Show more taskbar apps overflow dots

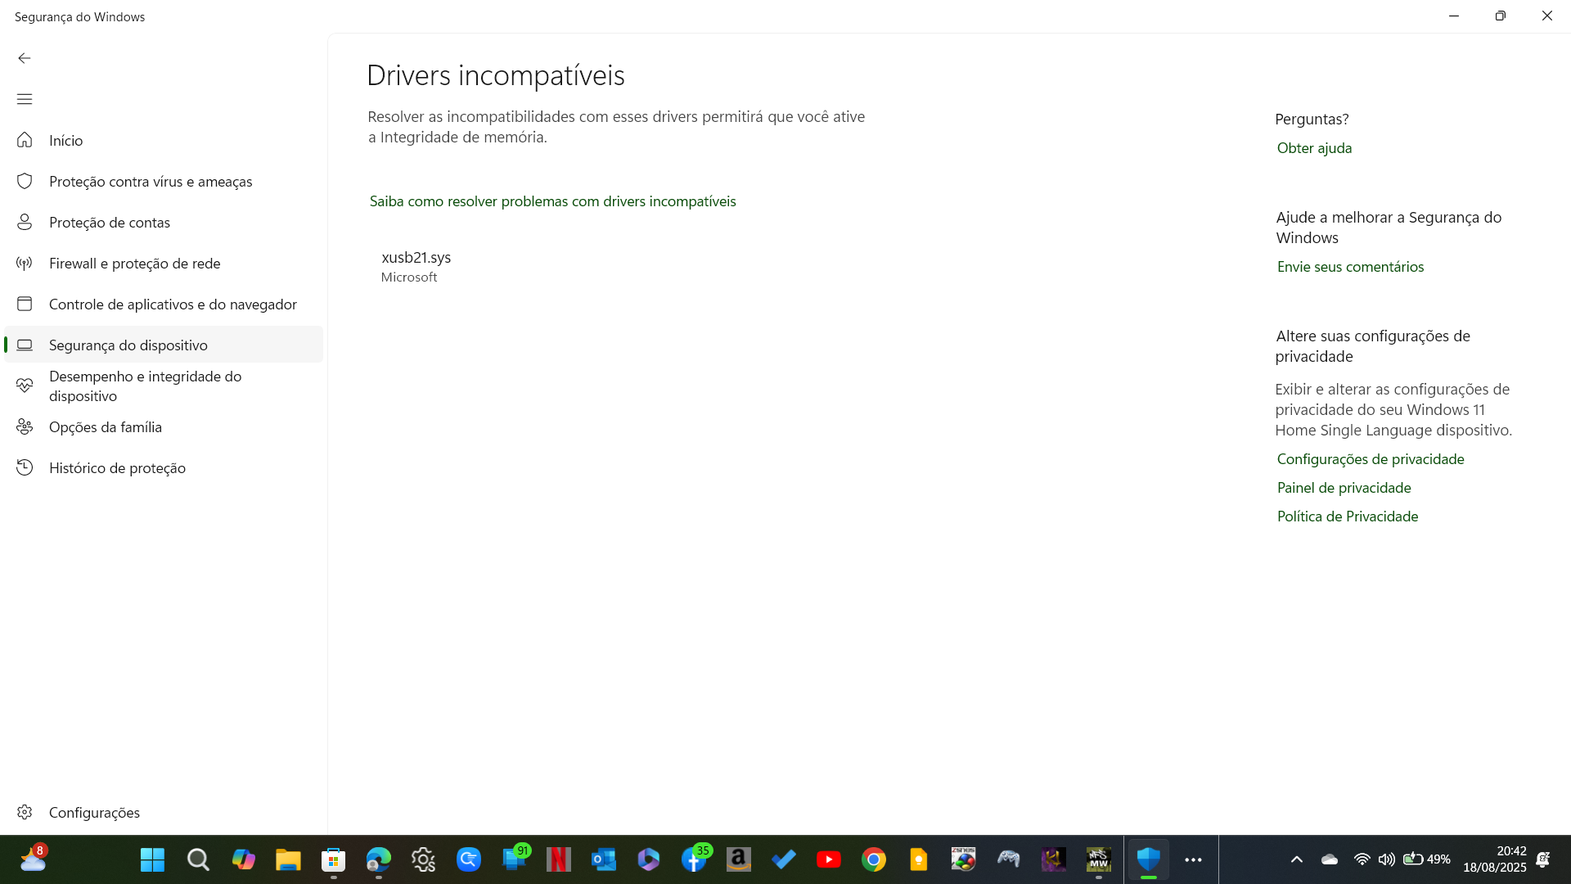(1193, 859)
